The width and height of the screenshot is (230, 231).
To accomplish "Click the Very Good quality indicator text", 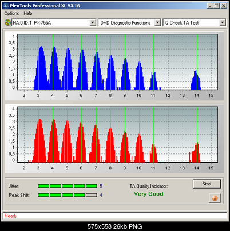I will 149,194.
